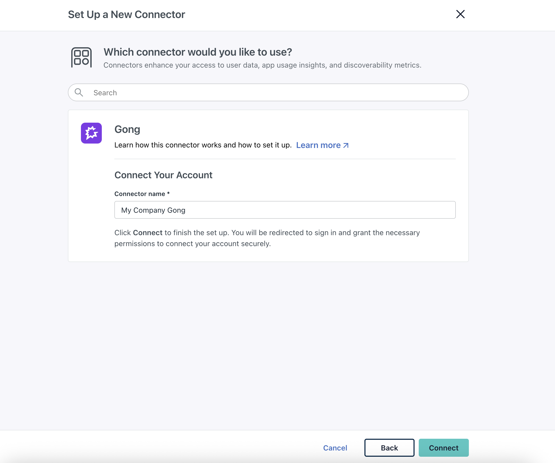The height and width of the screenshot is (463, 555).
Task: Close the Set Up a New Connector dialog
Action: [x=460, y=14]
